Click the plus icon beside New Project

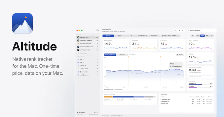[x=78, y=53]
